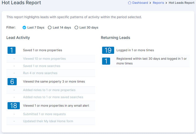Image resolution: width=196 pixels, height=134 pixels.
Task: Click the Viewed 10 or more properties row
Action: point(51,59)
